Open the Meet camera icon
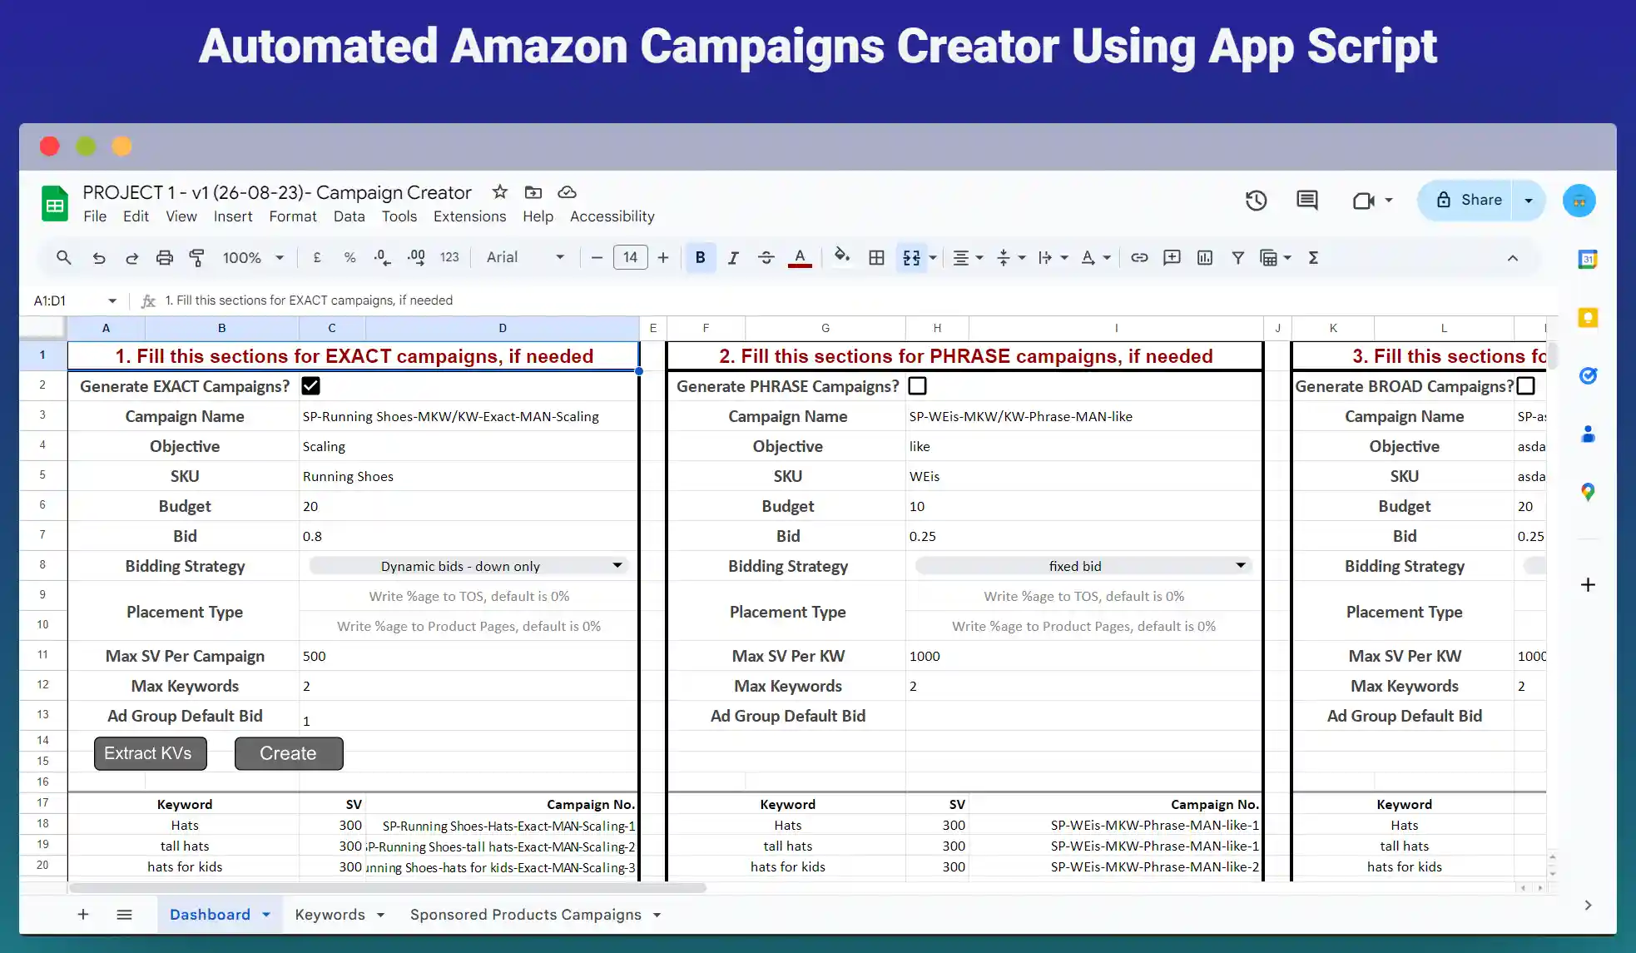This screenshot has width=1636, height=953. 1364,201
